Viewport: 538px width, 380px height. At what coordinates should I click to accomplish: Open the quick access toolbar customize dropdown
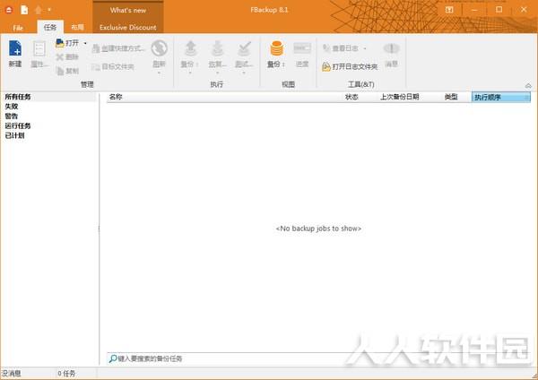coord(49,10)
